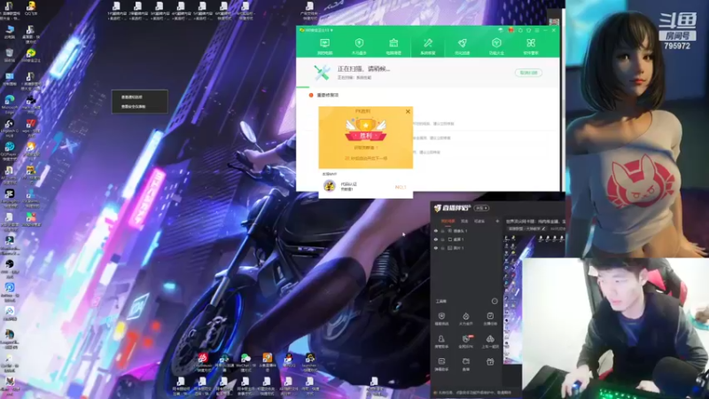Screen dimensions: 709x399
Task: Toggle lock icon of 截屏 1 source
Action: click(x=442, y=239)
